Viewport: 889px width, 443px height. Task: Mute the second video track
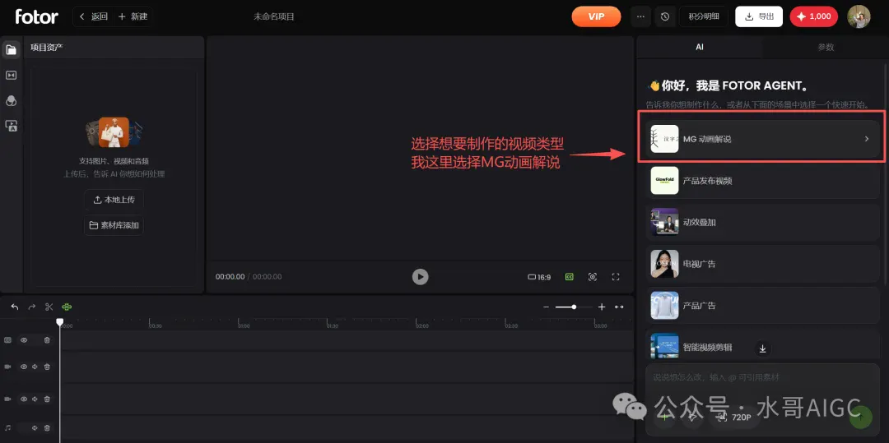[x=35, y=399]
